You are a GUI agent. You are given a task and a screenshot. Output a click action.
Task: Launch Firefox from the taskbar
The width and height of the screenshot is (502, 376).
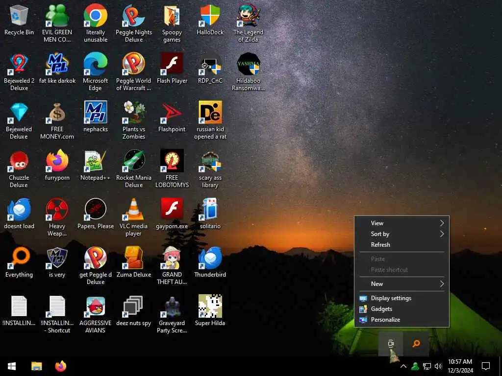tap(60, 366)
